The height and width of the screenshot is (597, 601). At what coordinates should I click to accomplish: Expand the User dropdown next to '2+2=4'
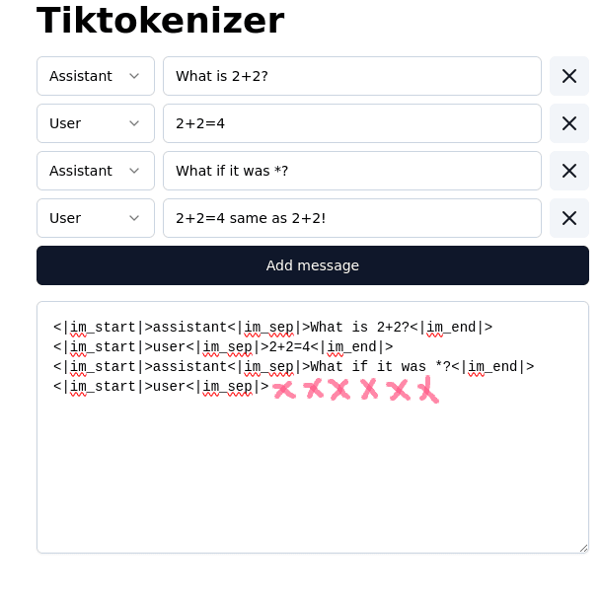point(96,123)
